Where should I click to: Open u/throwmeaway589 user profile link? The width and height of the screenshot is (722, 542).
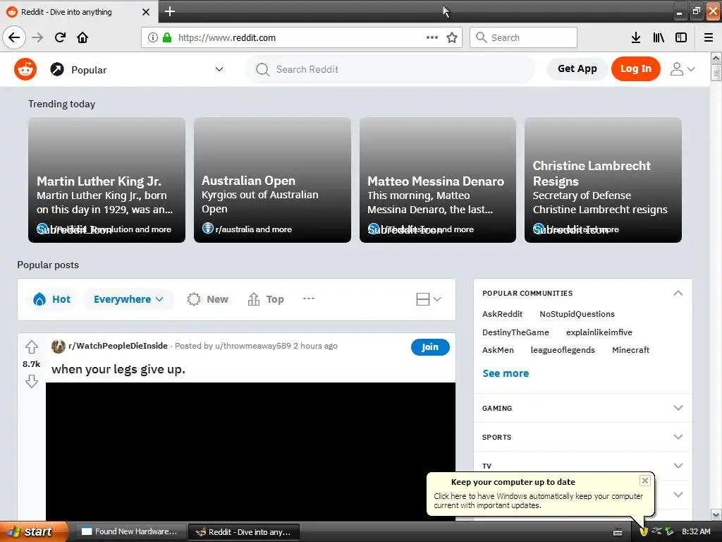[253, 346]
